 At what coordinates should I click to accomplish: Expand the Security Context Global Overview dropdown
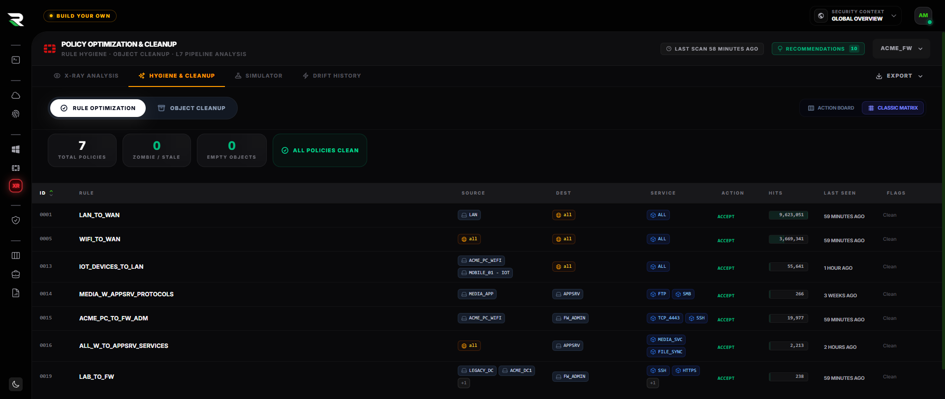coord(855,16)
